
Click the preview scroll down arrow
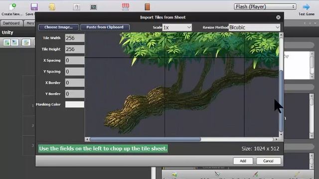281,135
